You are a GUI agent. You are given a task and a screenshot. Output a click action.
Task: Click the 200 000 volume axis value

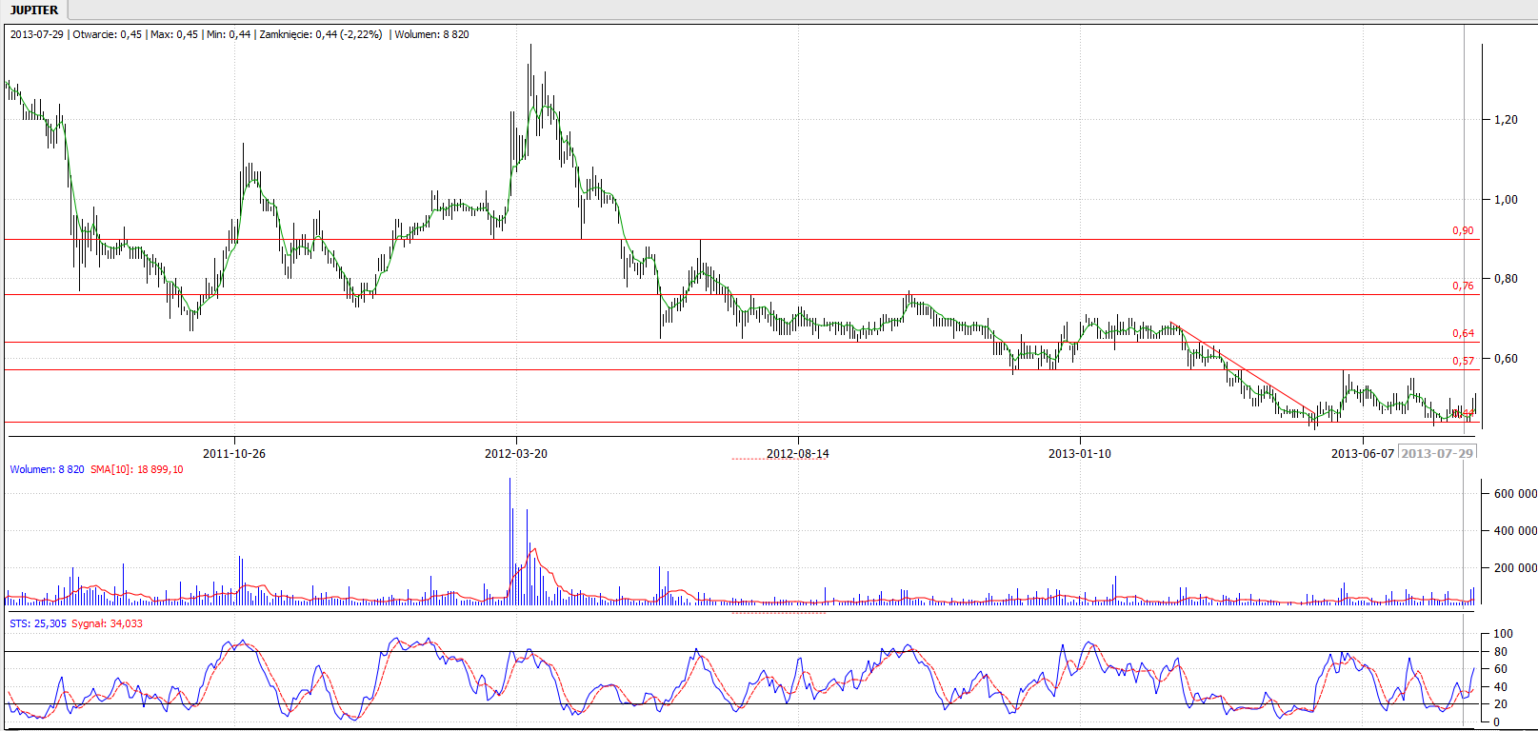click(1515, 568)
